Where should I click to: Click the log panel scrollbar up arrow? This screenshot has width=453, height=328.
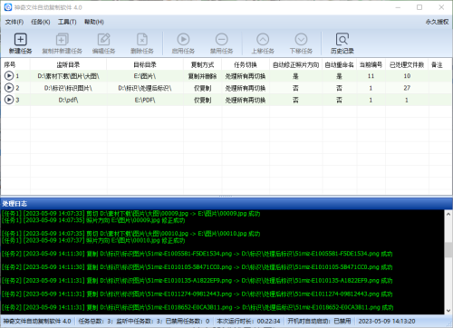(448, 214)
